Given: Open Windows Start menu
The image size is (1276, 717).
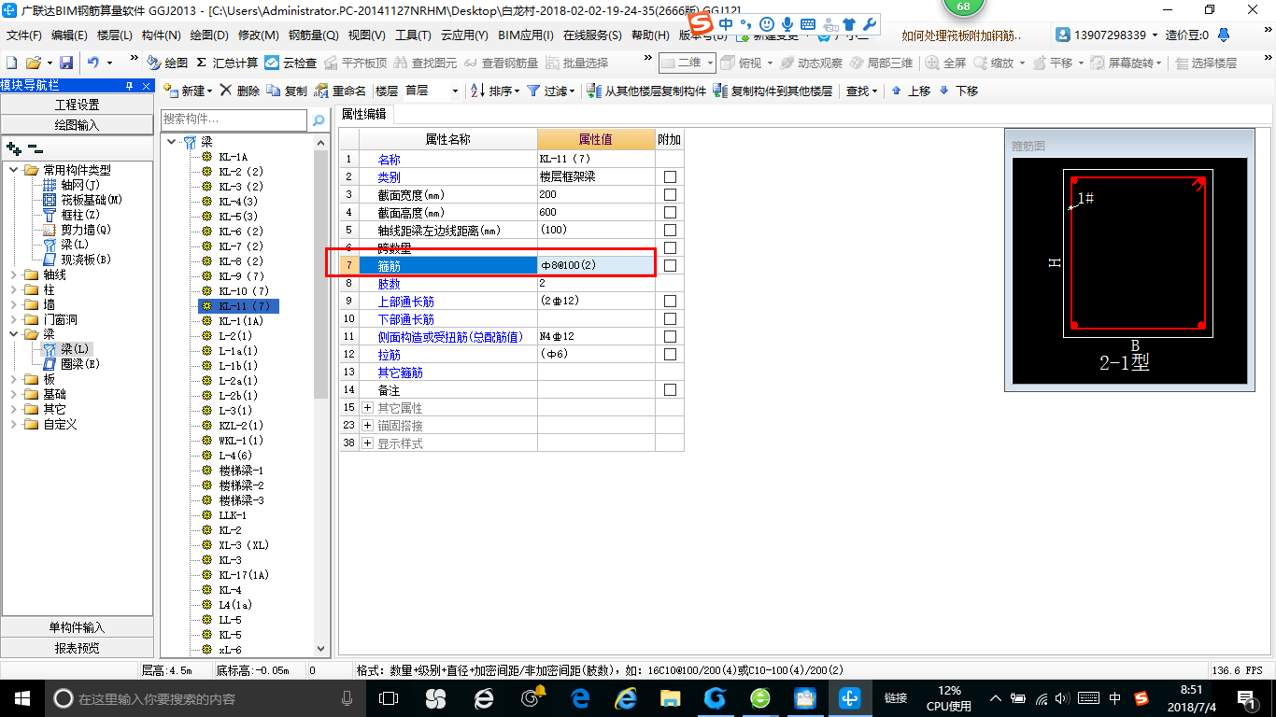Looking at the screenshot, I should tap(21, 697).
